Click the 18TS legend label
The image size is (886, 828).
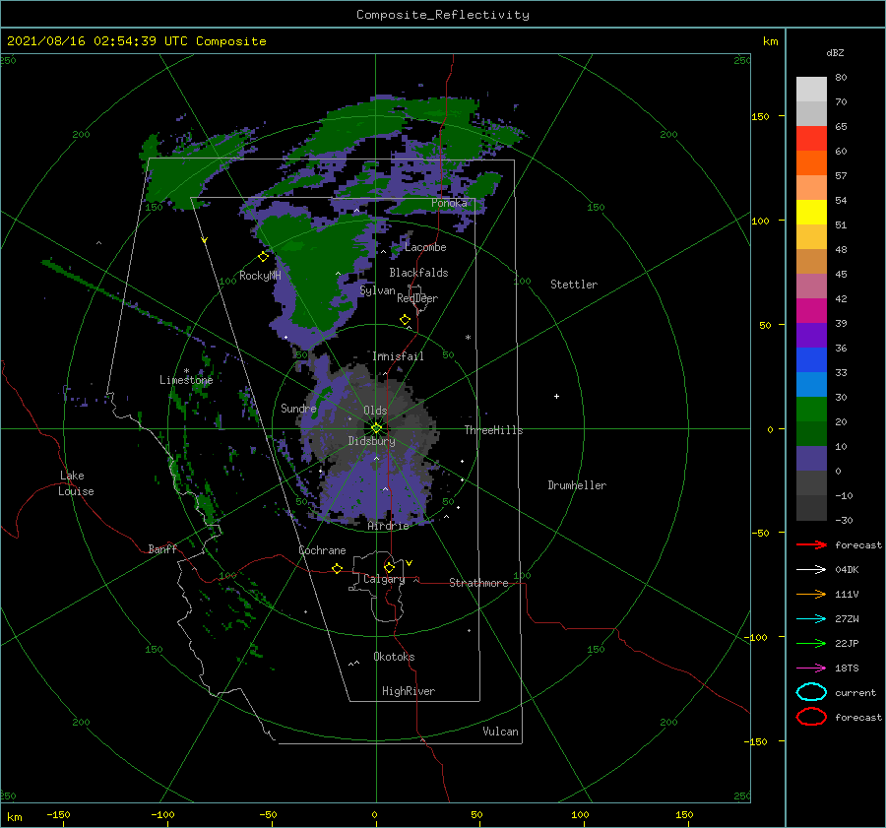coord(847,669)
